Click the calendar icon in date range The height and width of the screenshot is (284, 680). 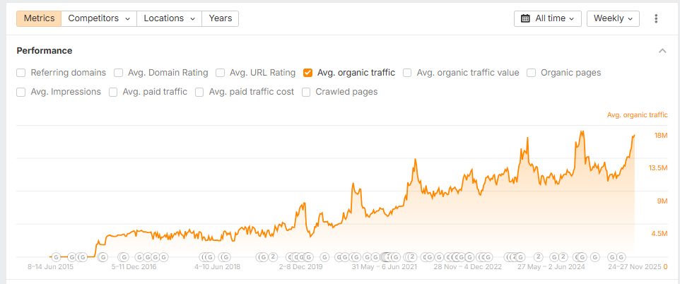tap(525, 18)
